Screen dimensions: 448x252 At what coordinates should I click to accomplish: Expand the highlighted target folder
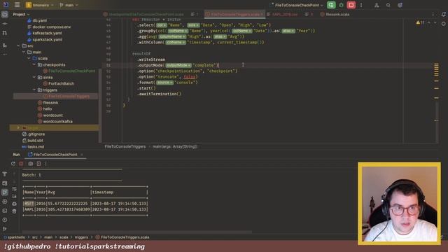coord(18,127)
